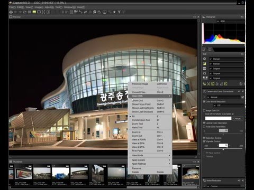The width and height of the screenshot is (254, 190).
Task: Choose Rename in the context menu
Action: 150,168
